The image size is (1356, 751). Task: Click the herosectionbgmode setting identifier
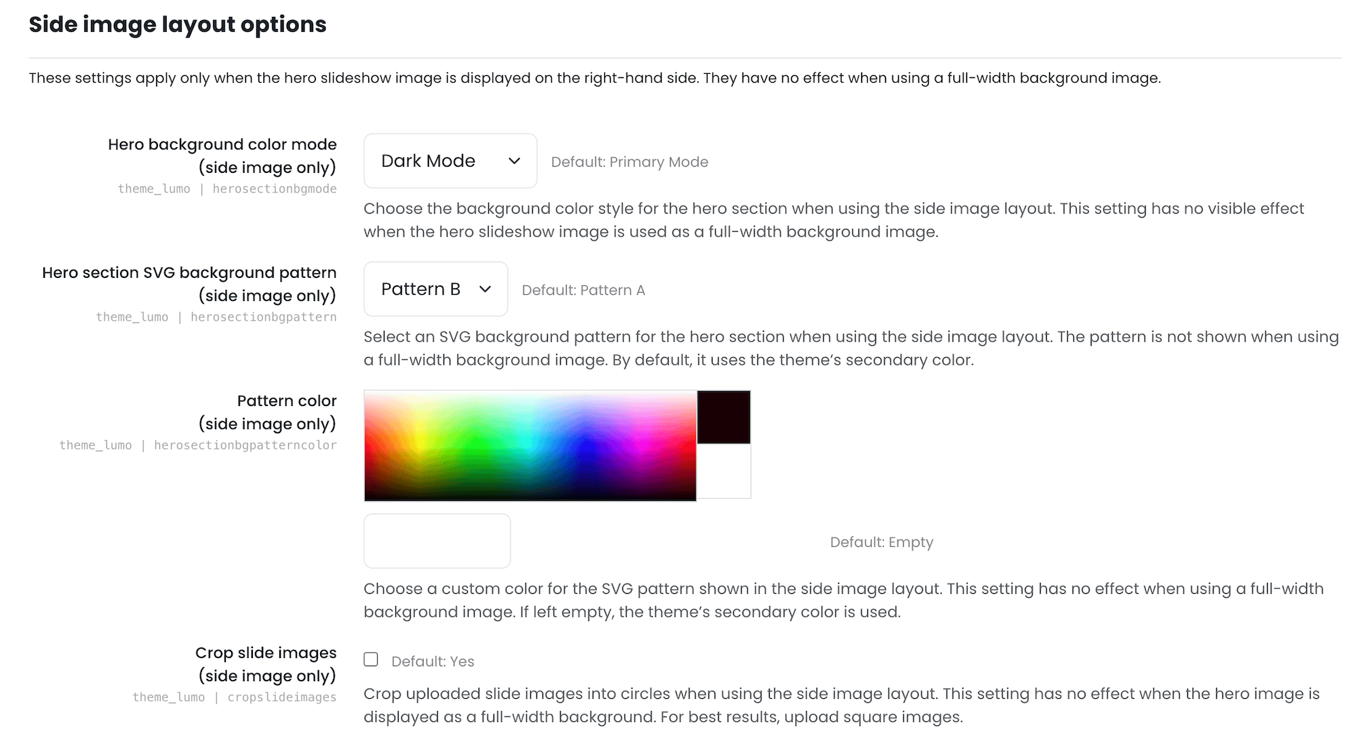[x=275, y=188]
